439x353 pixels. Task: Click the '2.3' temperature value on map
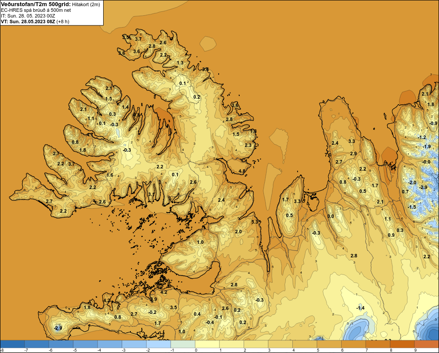pyautogui.click(x=248, y=145)
